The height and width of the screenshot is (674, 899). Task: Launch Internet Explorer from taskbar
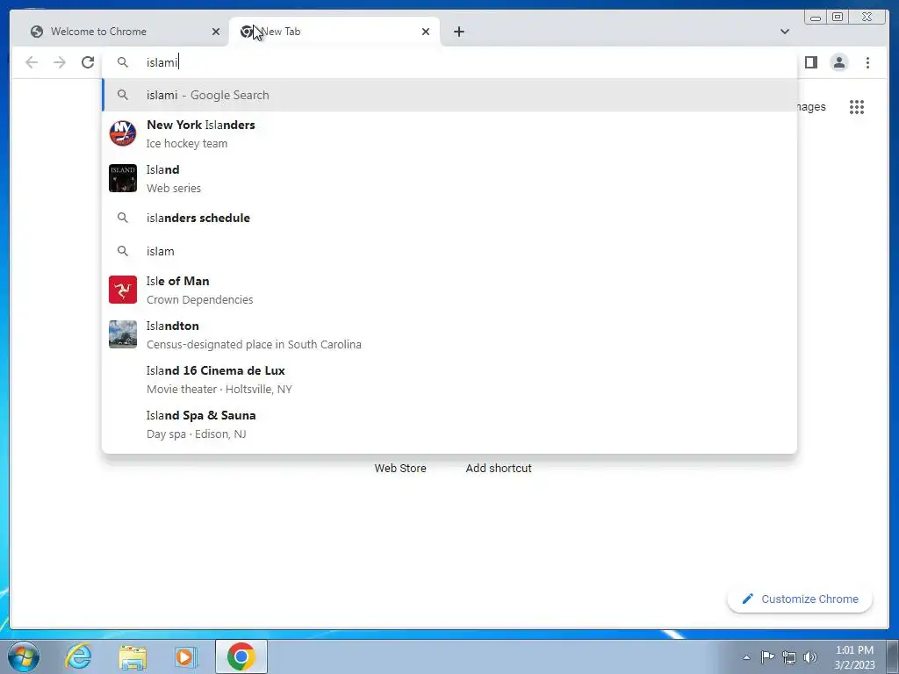(x=78, y=656)
